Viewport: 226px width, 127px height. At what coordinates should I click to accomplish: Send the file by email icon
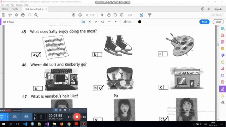click(29, 15)
